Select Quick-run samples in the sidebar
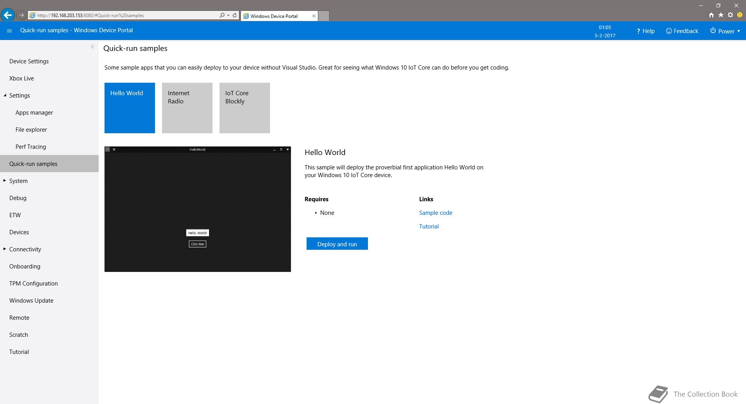This screenshot has height=404, width=746. (x=49, y=164)
